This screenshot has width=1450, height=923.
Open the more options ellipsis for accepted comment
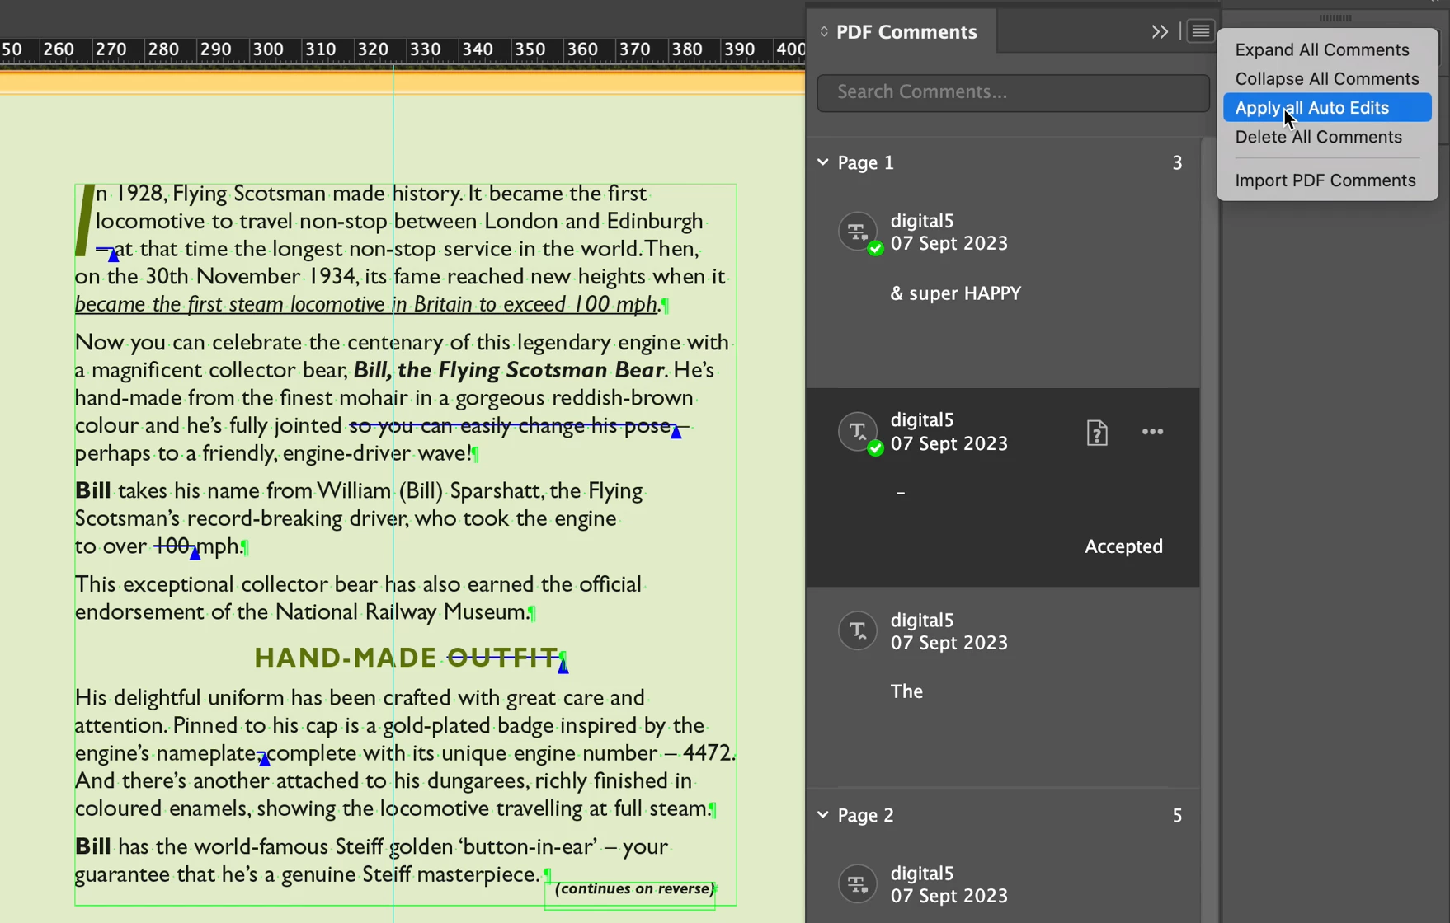tap(1152, 431)
